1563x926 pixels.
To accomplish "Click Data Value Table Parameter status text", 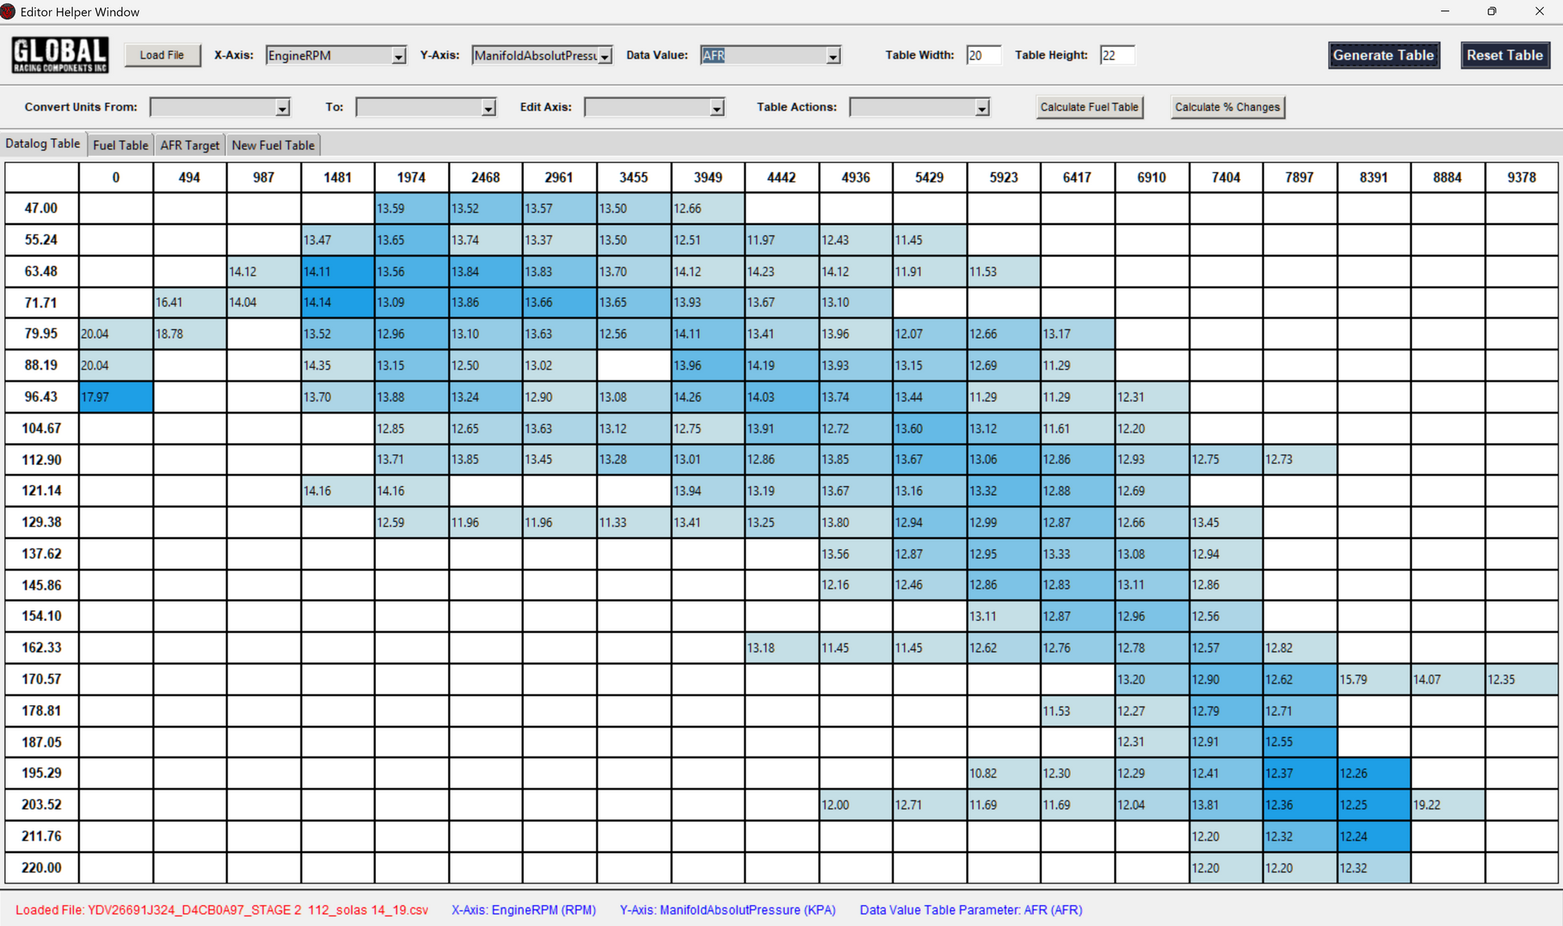I will point(971,910).
